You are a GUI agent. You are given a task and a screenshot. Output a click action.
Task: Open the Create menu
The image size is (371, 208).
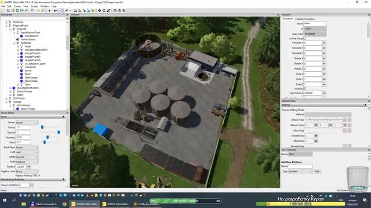17,6
